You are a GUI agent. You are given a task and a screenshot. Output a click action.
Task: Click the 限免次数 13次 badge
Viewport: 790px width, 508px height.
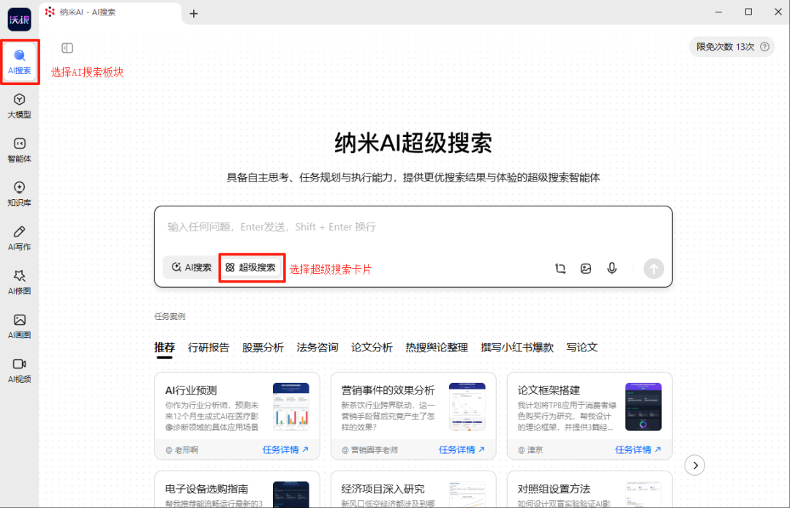pos(731,47)
